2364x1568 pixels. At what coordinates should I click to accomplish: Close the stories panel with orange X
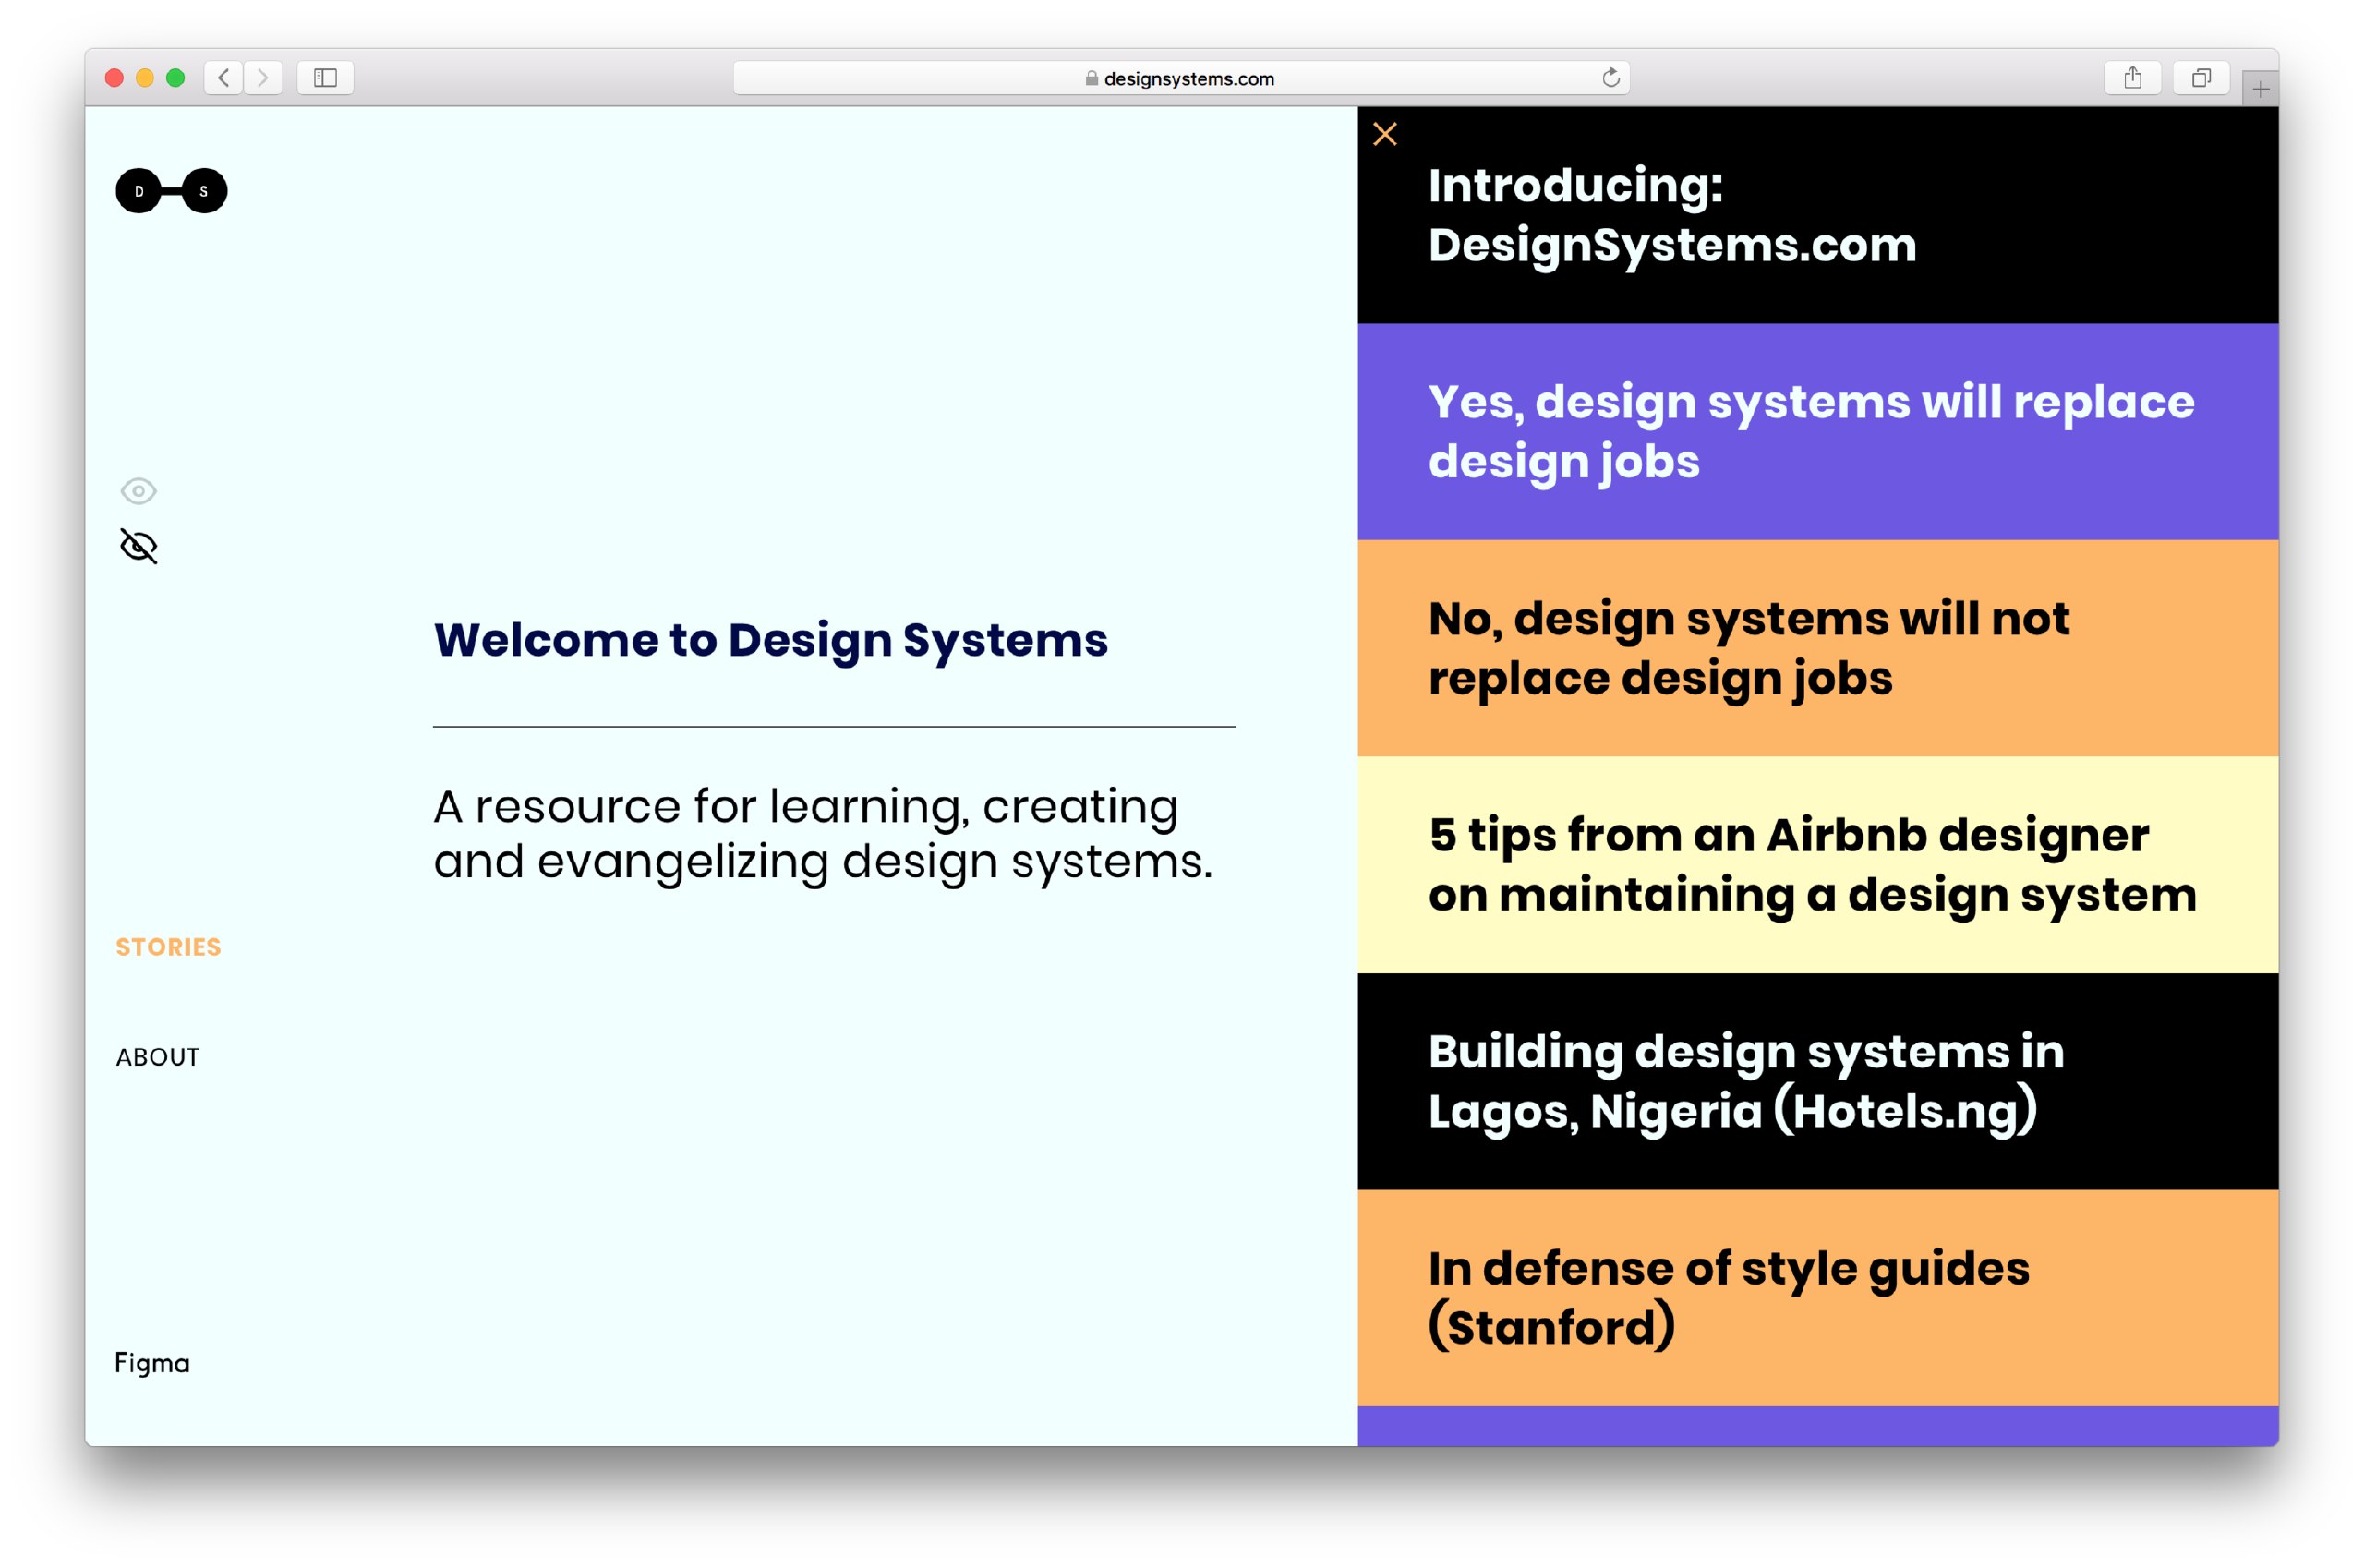pyautogui.click(x=1385, y=134)
